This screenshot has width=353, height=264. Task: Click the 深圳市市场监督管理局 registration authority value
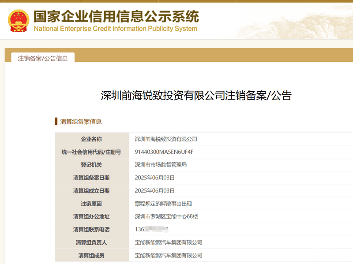click(161, 165)
